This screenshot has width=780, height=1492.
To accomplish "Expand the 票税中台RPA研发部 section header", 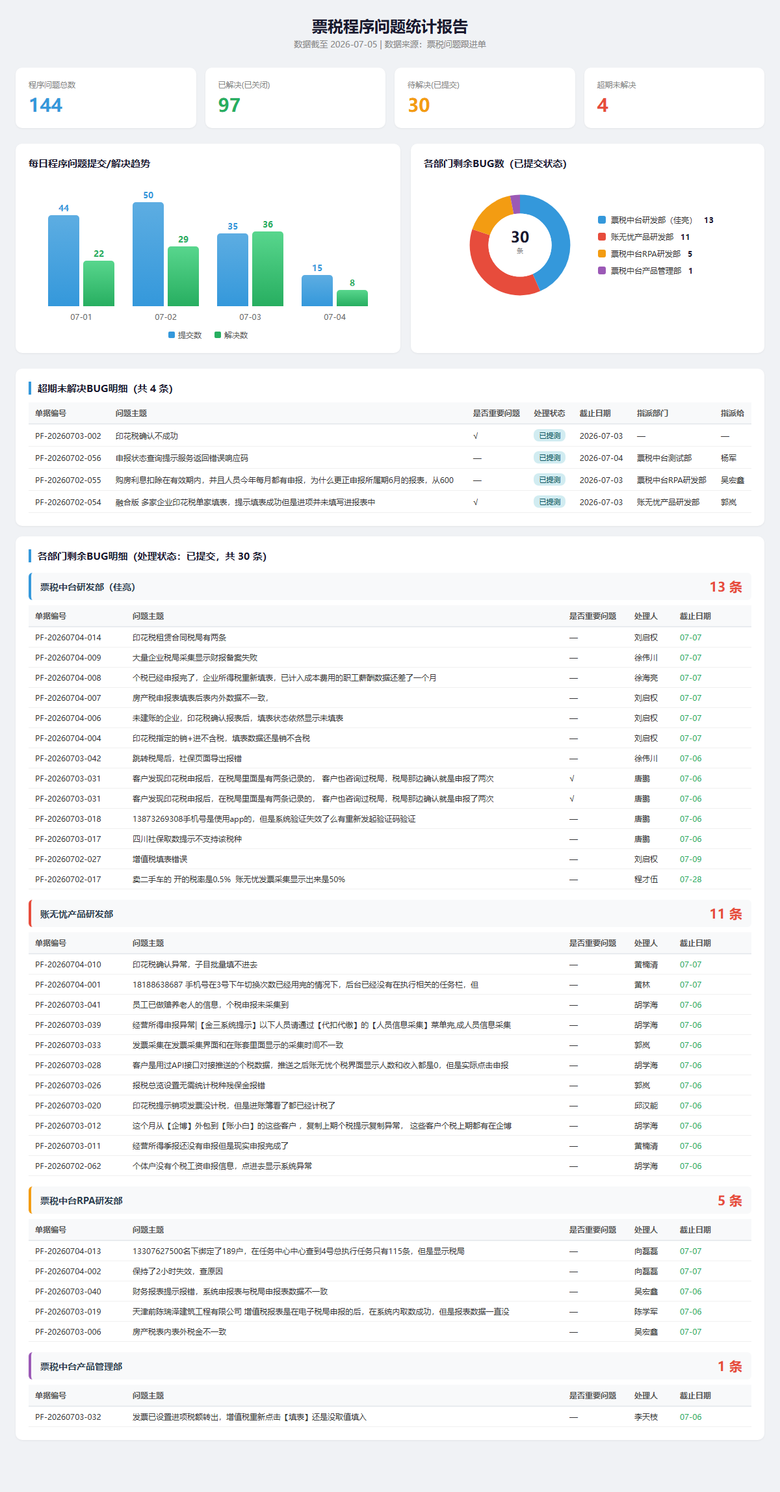I will (390, 1200).
